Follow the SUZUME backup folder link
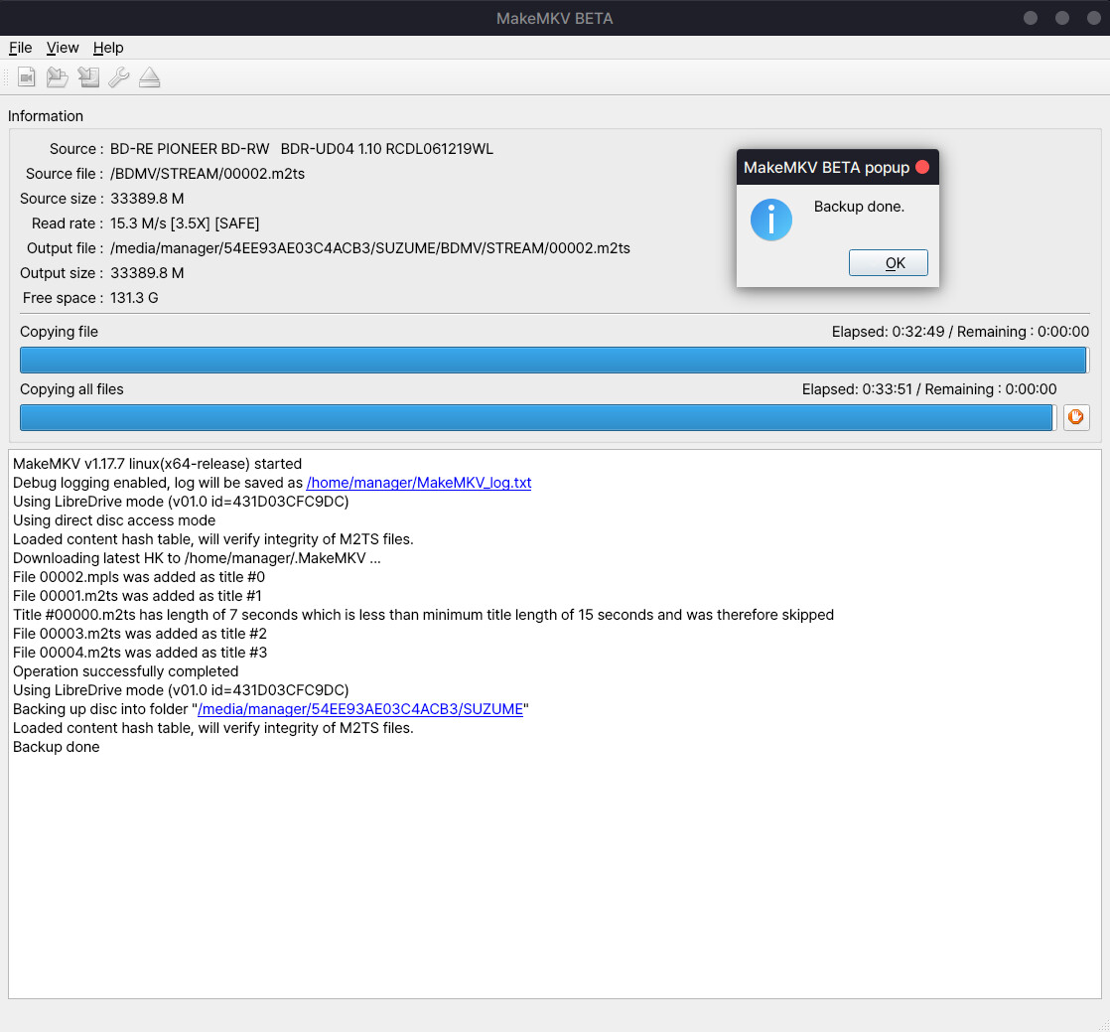The height and width of the screenshot is (1032, 1110). [360, 709]
